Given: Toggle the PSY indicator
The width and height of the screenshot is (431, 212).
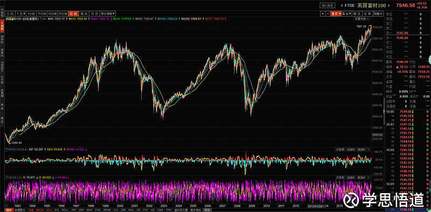Looking at the screenshot, I should [146, 210].
